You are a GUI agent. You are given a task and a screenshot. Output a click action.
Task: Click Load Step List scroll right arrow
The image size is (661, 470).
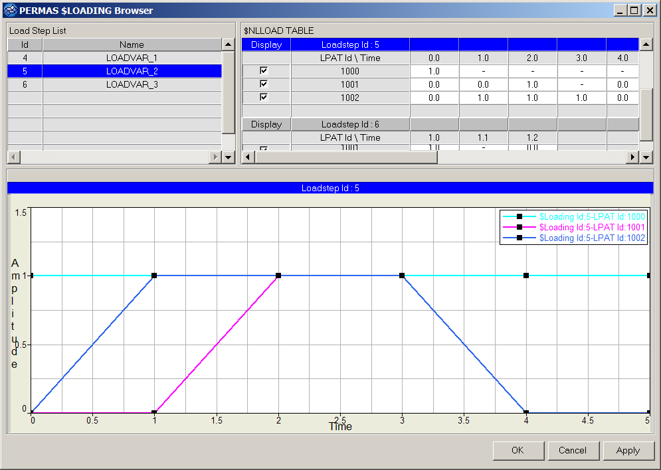[x=215, y=157]
